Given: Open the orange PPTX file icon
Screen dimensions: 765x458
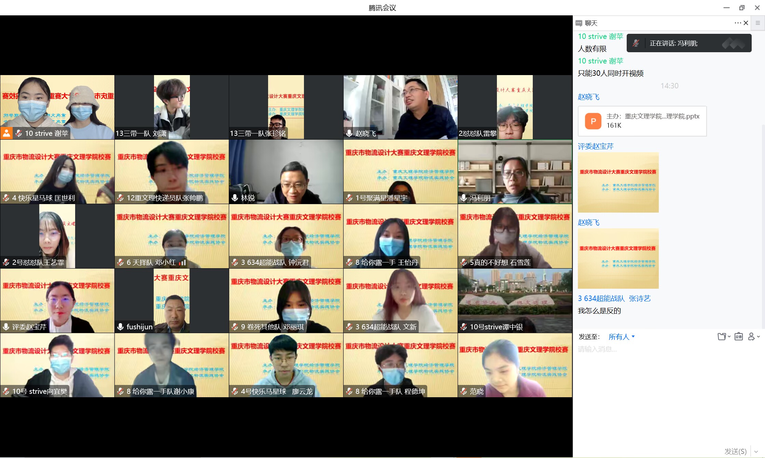Looking at the screenshot, I should tap(593, 121).
